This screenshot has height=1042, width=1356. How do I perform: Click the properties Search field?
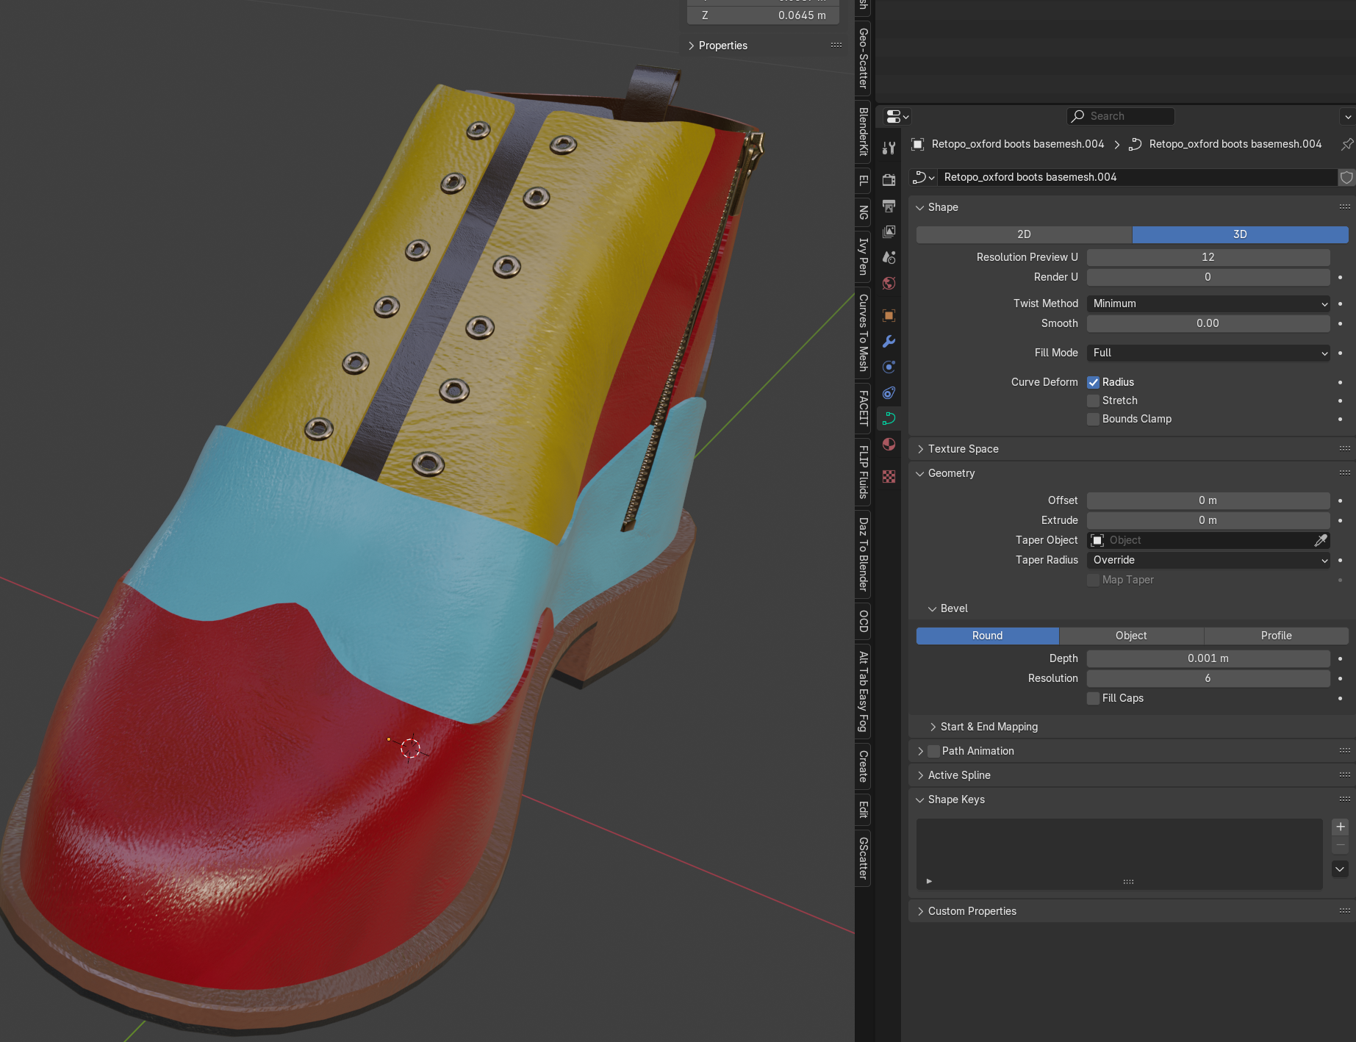click(1120, 116)
